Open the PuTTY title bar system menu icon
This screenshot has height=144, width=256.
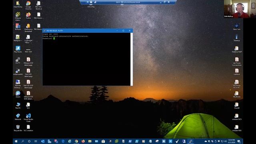(x=44, y=31)
